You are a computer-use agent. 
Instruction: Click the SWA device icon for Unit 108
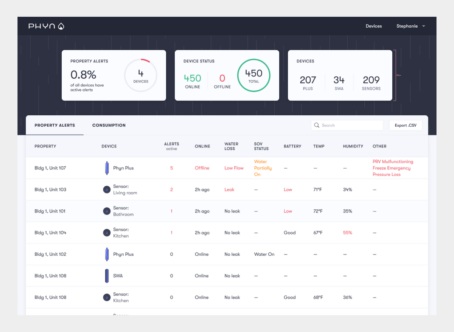click(x=107, y=276)
